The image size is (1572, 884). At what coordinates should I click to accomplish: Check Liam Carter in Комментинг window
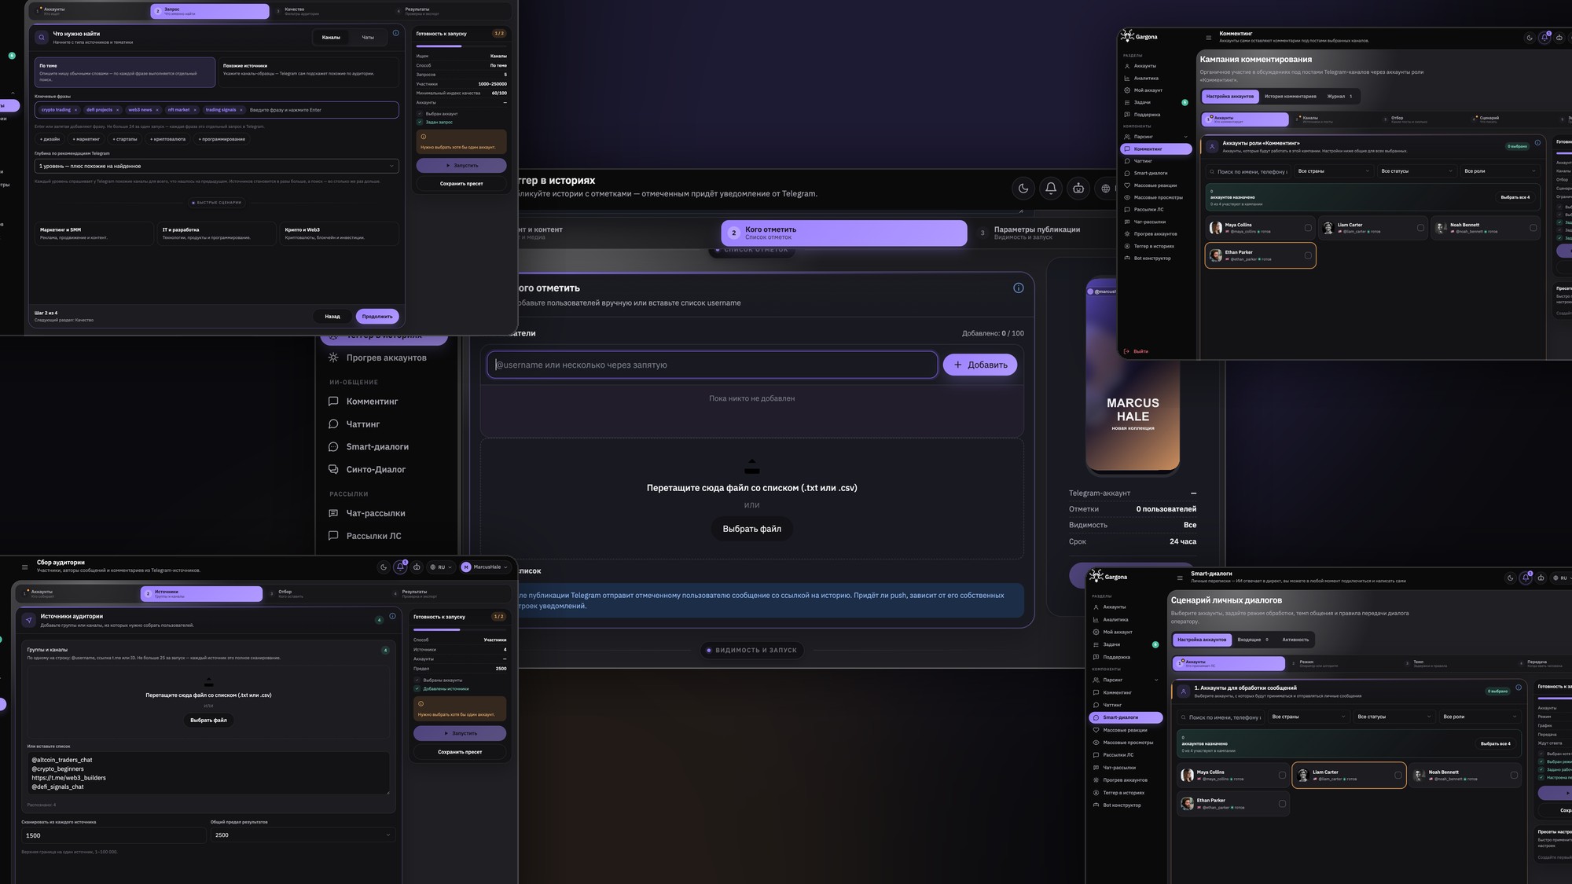point(1420,228)
